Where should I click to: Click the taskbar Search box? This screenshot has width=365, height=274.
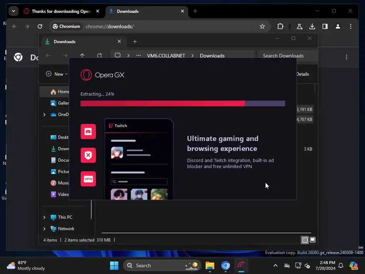tap(162, 265)
